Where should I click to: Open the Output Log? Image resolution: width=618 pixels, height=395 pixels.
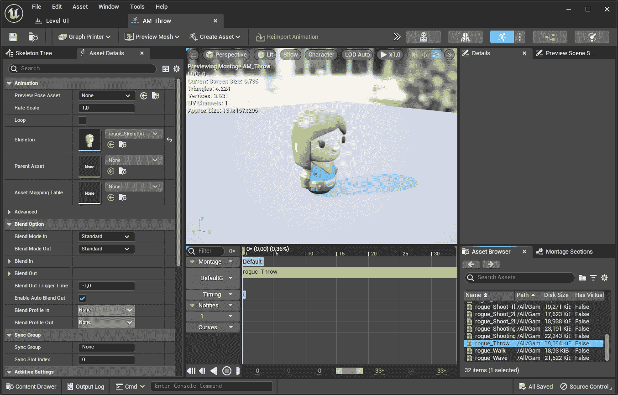click(x=85, y=387)
